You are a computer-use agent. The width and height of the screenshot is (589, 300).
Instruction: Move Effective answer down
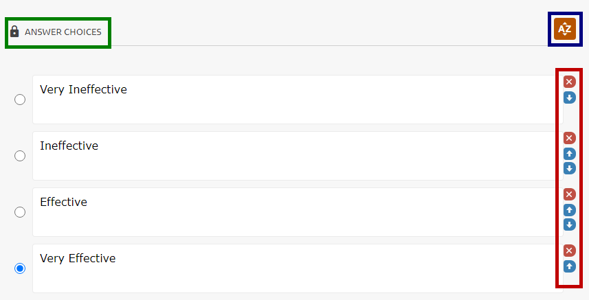pyautogui.click(x=569, y=224)
